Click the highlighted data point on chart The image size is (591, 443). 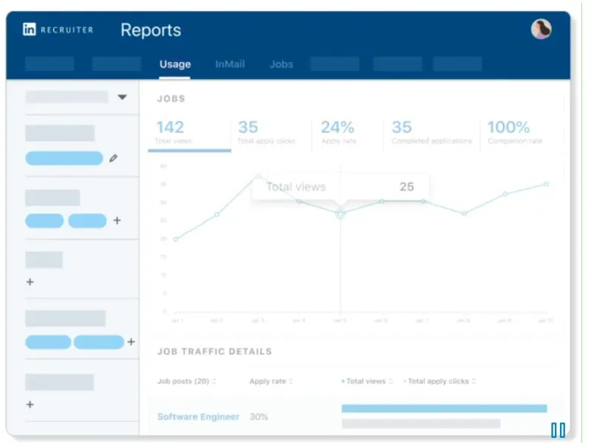(340, 215)
